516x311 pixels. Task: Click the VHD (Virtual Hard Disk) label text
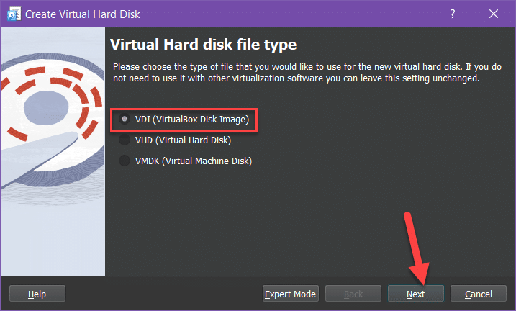click(183, 140)
